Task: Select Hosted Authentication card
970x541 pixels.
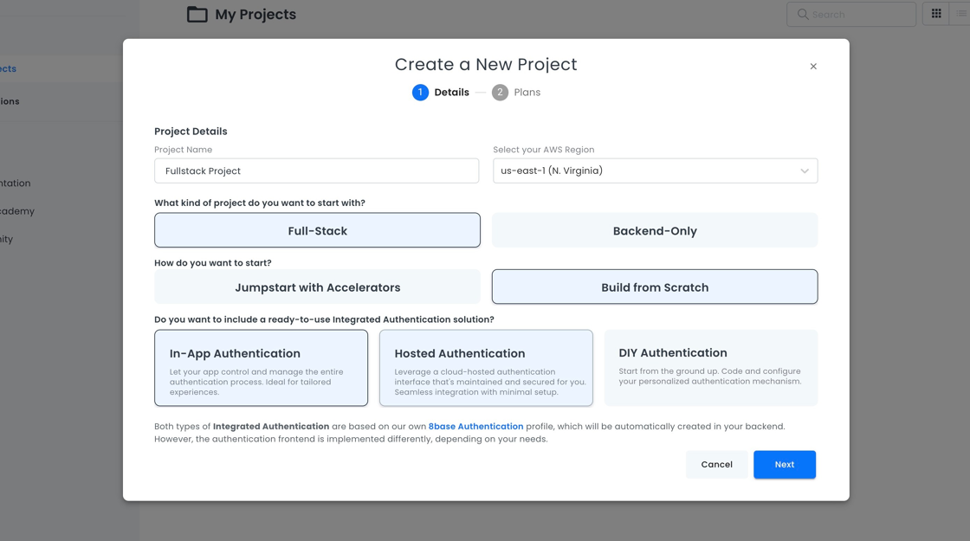Action: click(486, 368)
